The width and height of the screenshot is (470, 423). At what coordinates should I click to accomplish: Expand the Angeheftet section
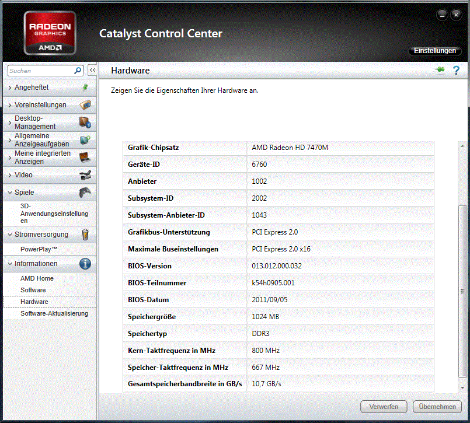pyautogui.click(x=10, y=88)
